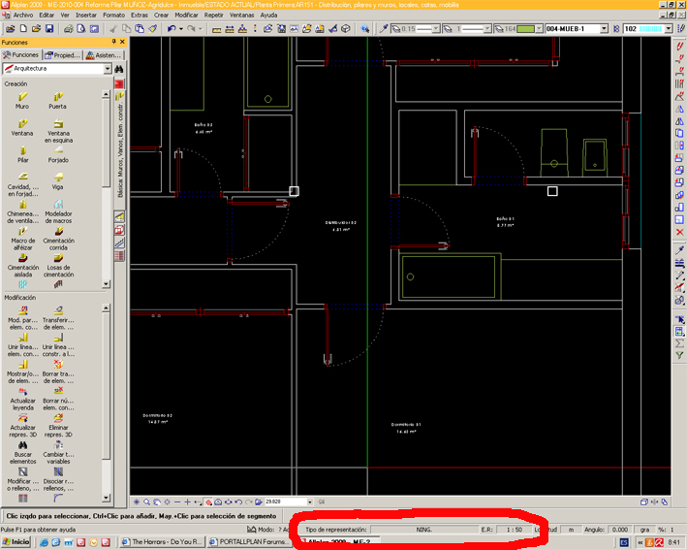
Task: Open viewport scale 29.828 dropdown
Action: point(310,501)
